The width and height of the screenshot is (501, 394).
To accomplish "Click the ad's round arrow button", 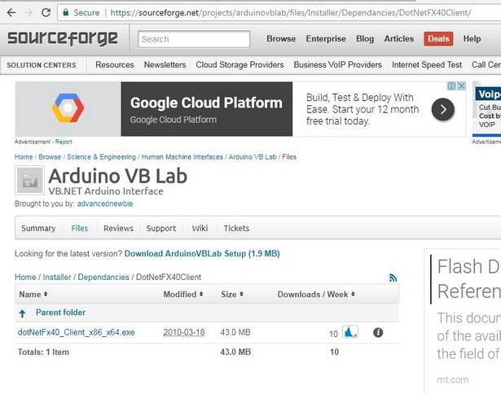I will (443, 110).
